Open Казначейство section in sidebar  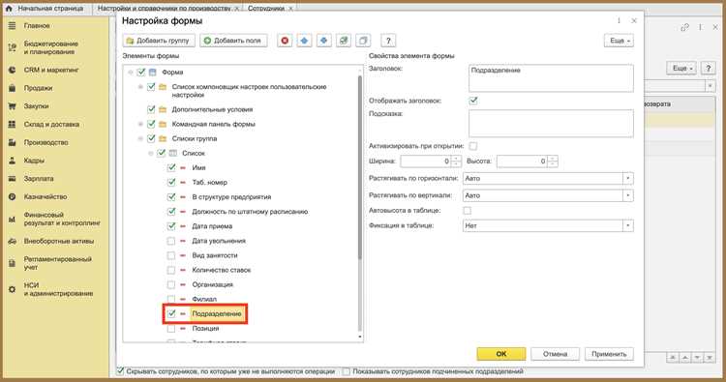(x=45, y=196)
